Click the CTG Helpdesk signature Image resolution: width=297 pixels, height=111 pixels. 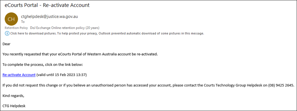click(x=14, y=106)
